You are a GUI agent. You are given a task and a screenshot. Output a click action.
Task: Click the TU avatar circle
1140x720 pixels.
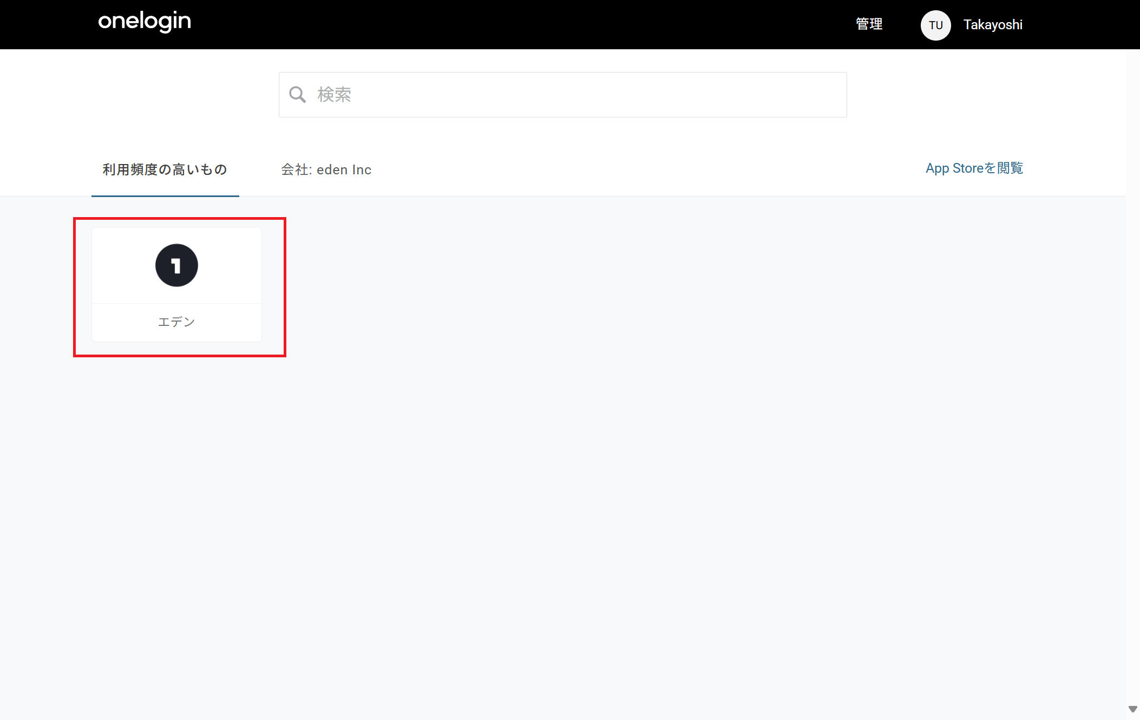pos(935,25)
